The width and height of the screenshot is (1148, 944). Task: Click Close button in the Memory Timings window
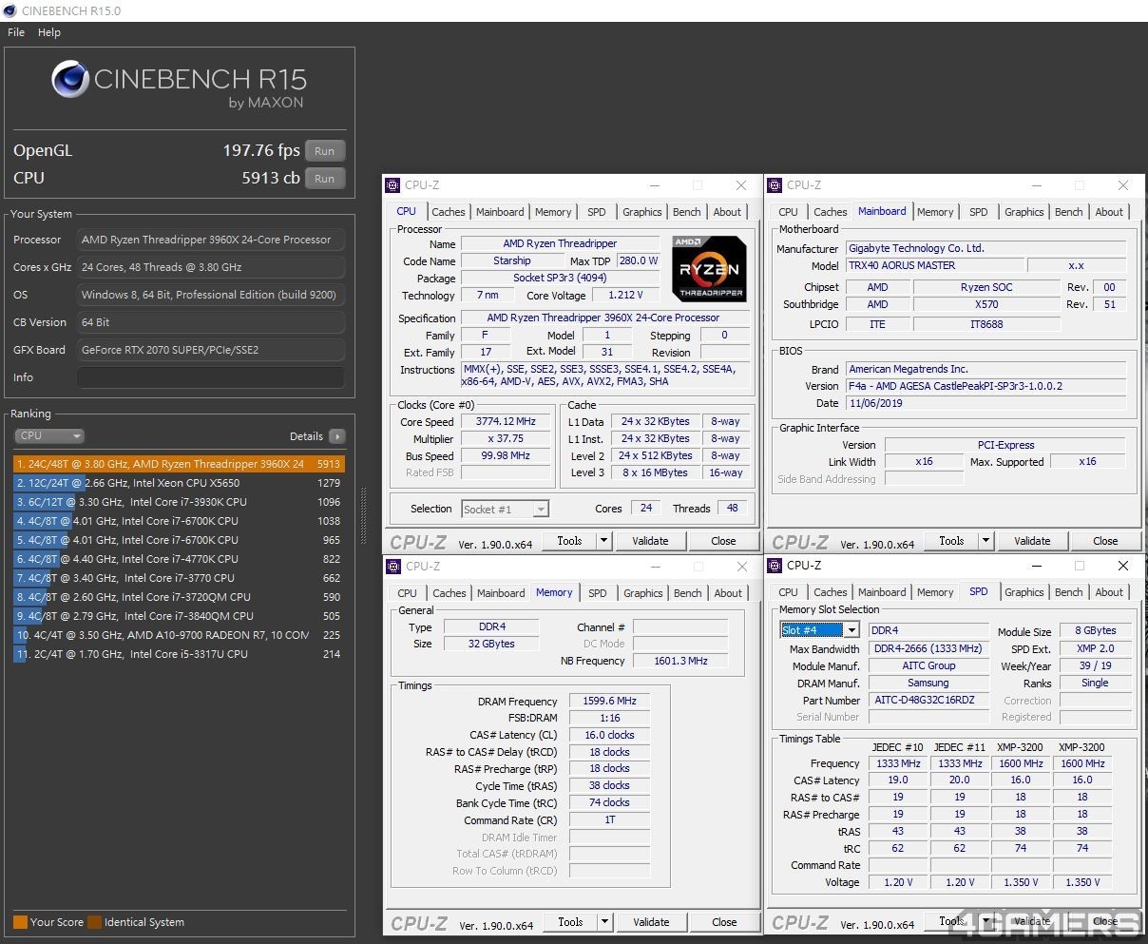724,922
